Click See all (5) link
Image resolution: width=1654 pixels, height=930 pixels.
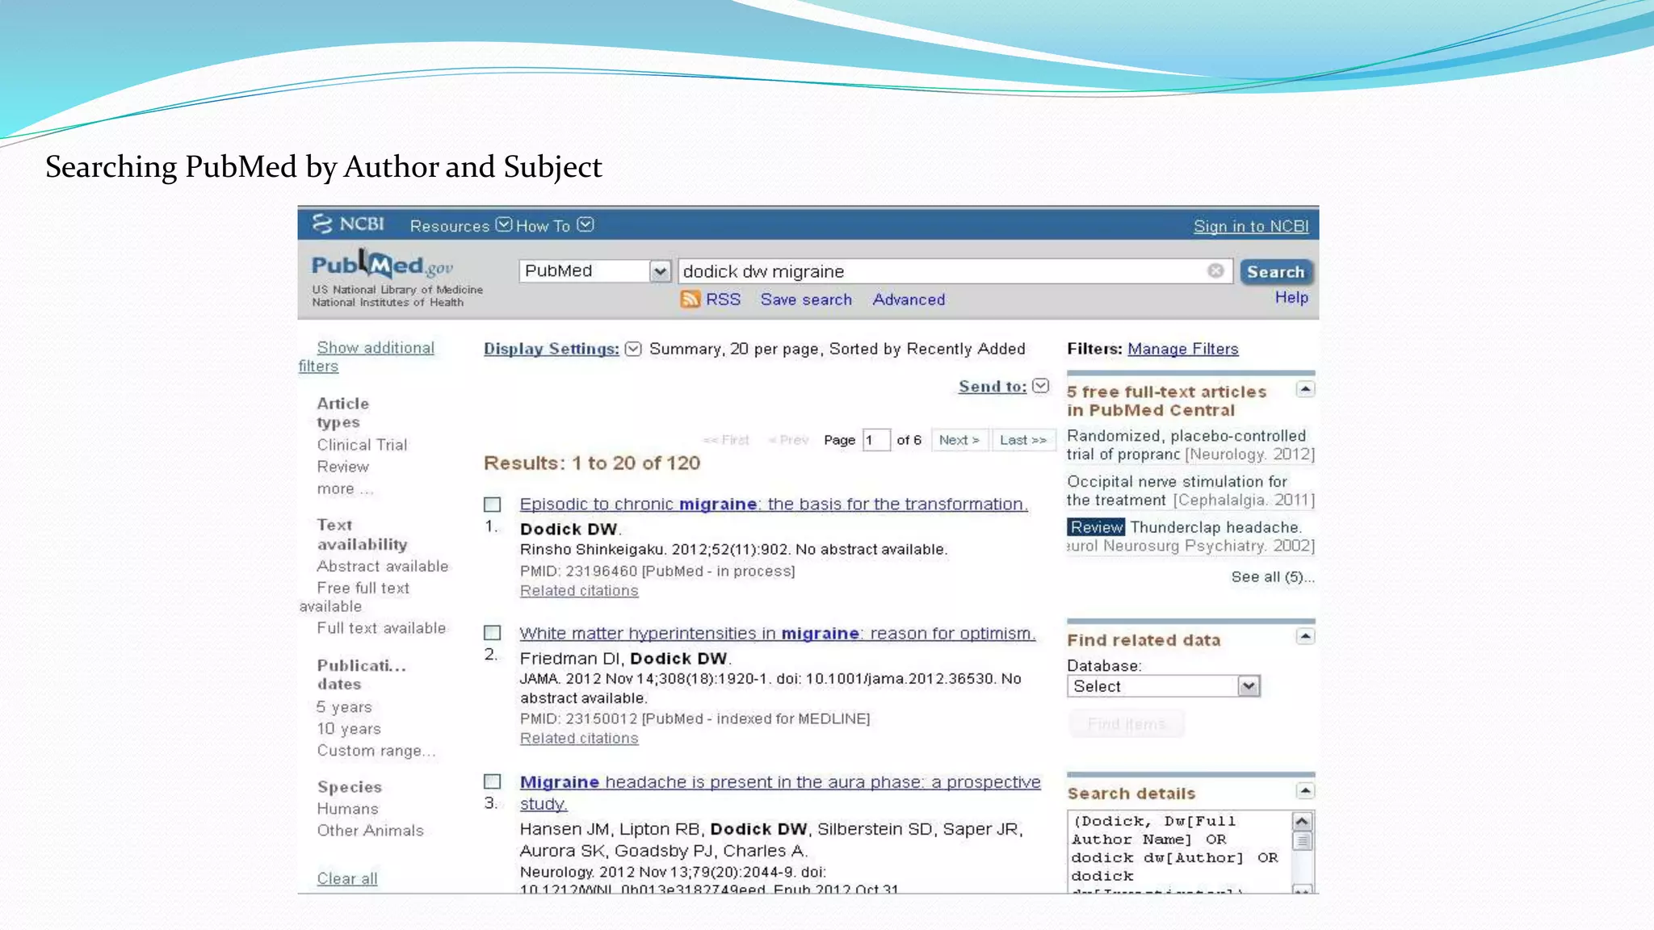tap(1273, 577)
